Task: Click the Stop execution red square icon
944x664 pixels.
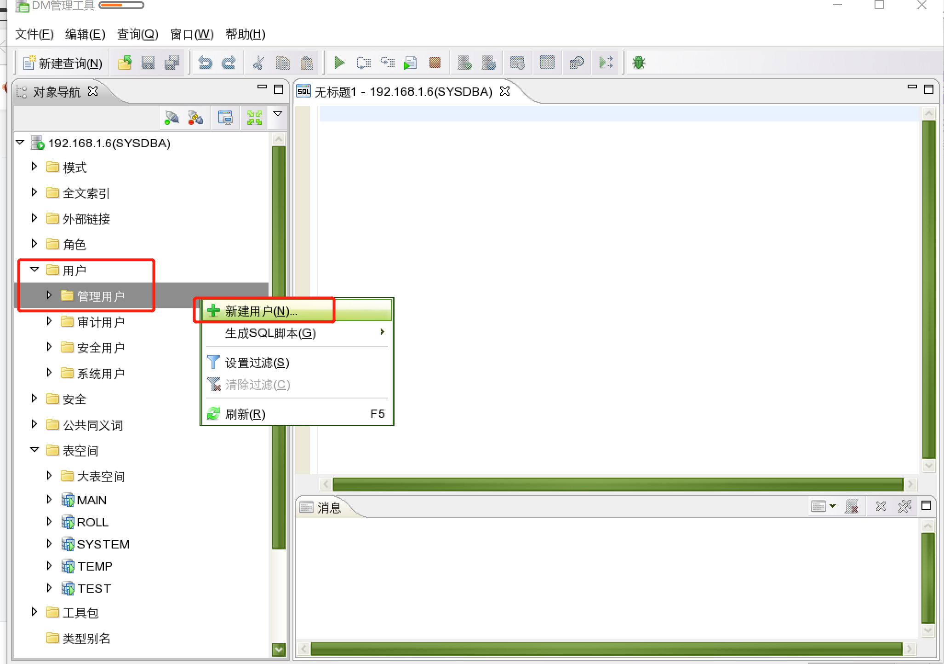Action: (x=435, y=63)
